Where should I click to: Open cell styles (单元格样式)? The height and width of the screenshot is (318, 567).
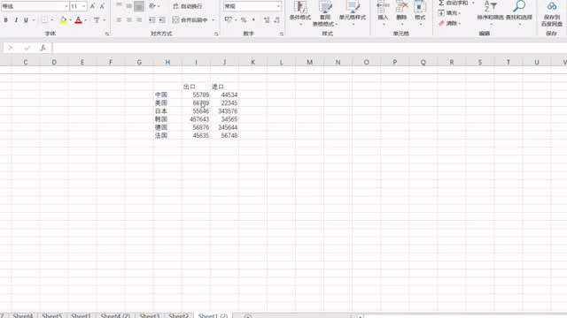(353, 14)
